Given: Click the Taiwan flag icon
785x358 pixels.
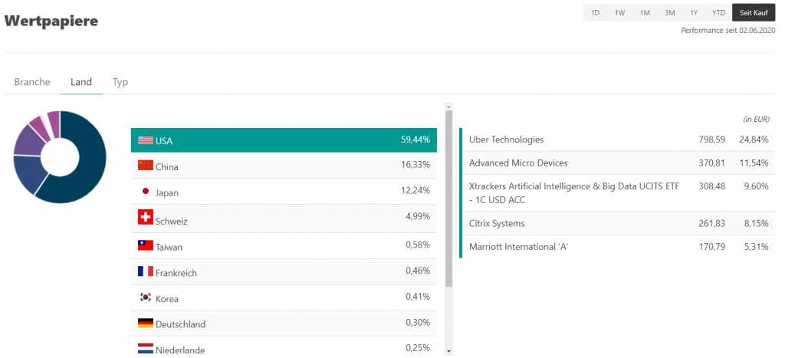Looking at the screenshot, I should coord(146,245).
